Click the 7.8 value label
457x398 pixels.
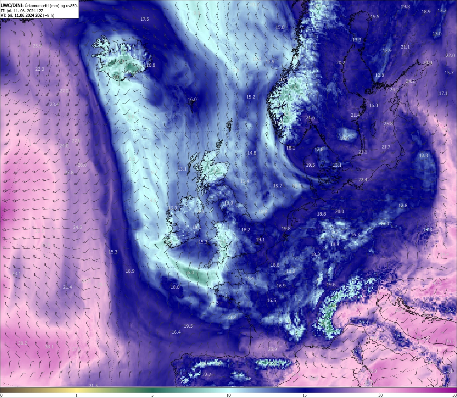pos(248,379)
